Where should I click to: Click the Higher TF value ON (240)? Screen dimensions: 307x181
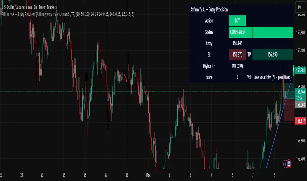237,66
